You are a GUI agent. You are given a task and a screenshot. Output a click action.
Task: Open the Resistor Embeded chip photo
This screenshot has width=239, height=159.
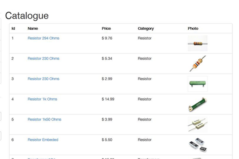[198, 145]
